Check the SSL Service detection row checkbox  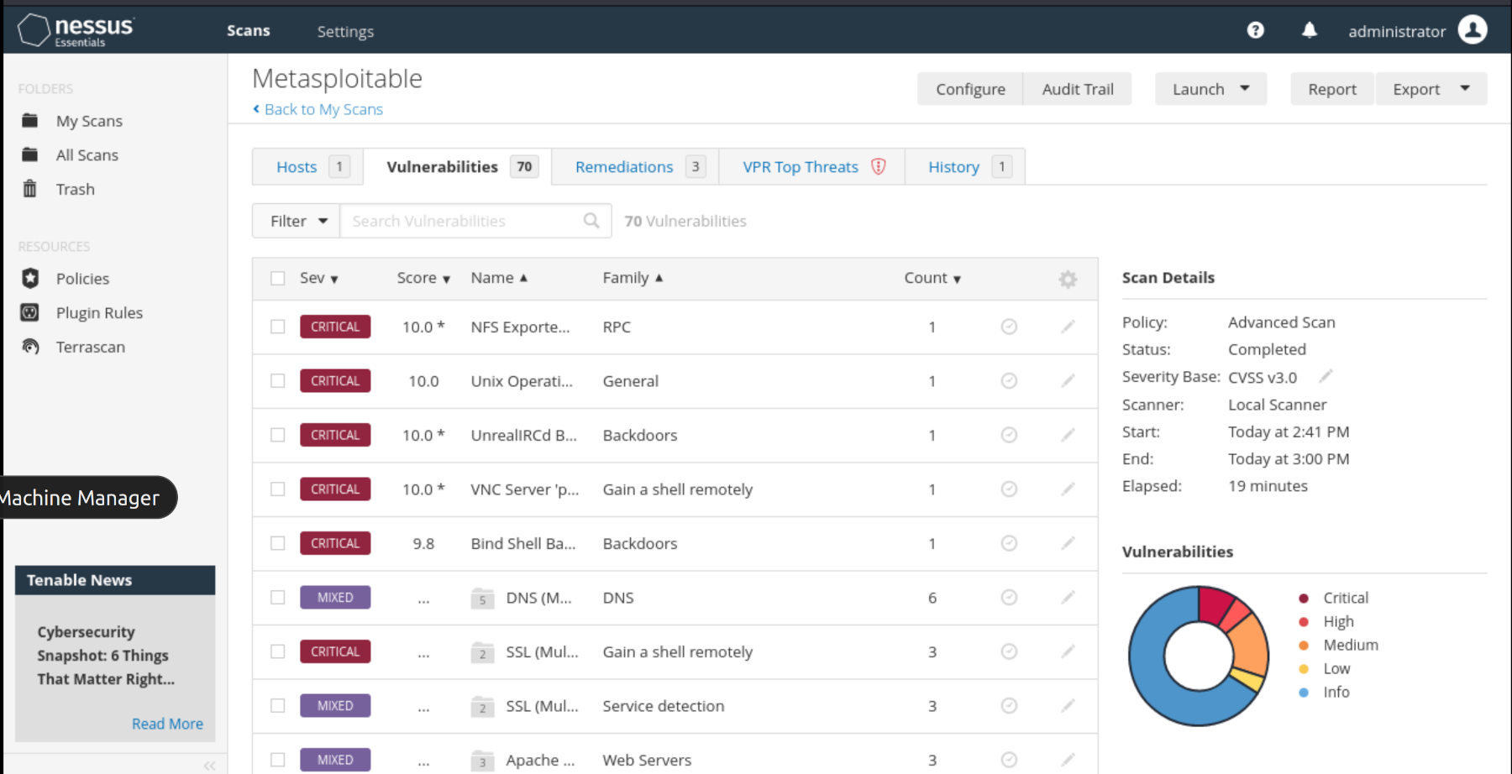(278, 706)
